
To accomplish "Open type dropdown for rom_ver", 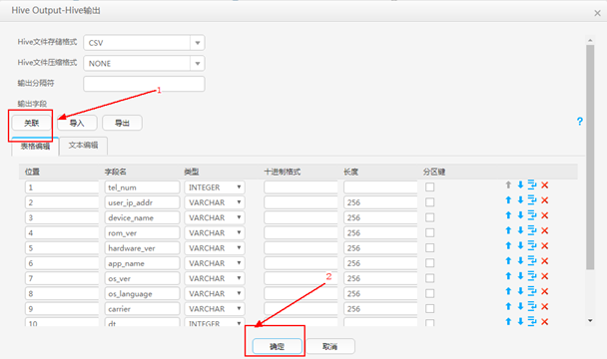I will 215,232.
